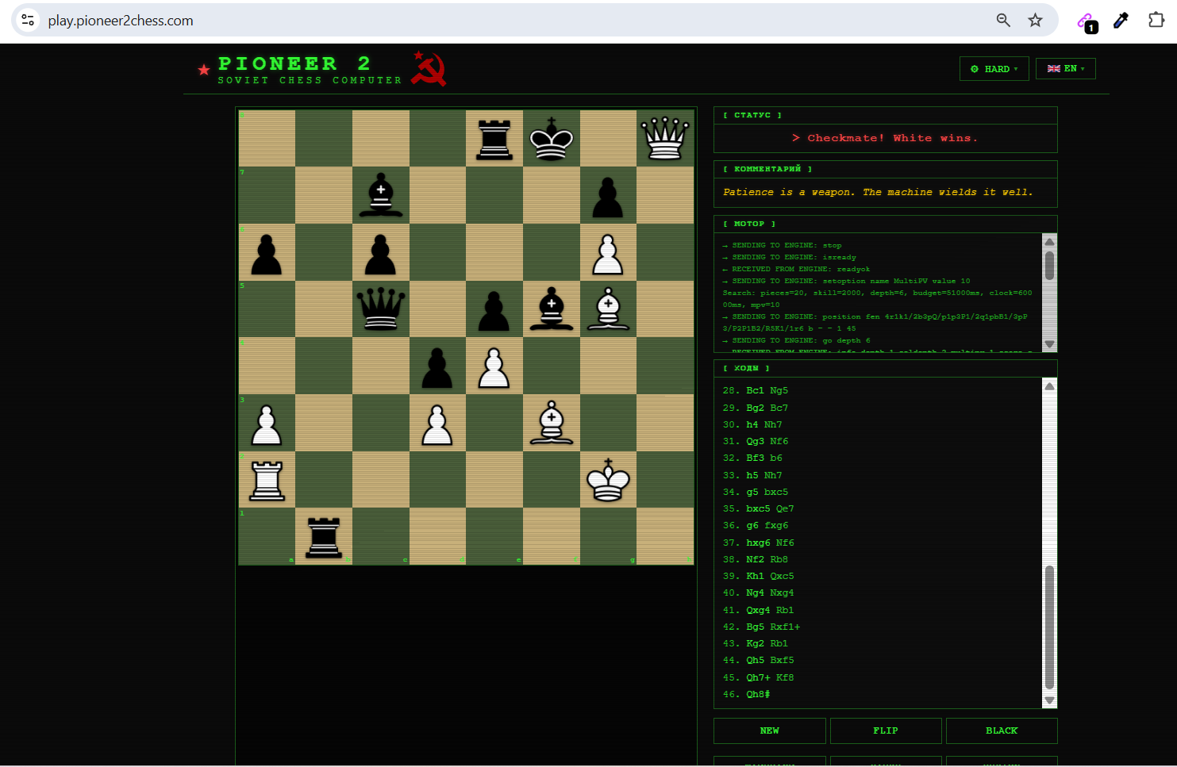1177x767 pixels.
Task: Open the EN language dropdown
Action: 1066,69
